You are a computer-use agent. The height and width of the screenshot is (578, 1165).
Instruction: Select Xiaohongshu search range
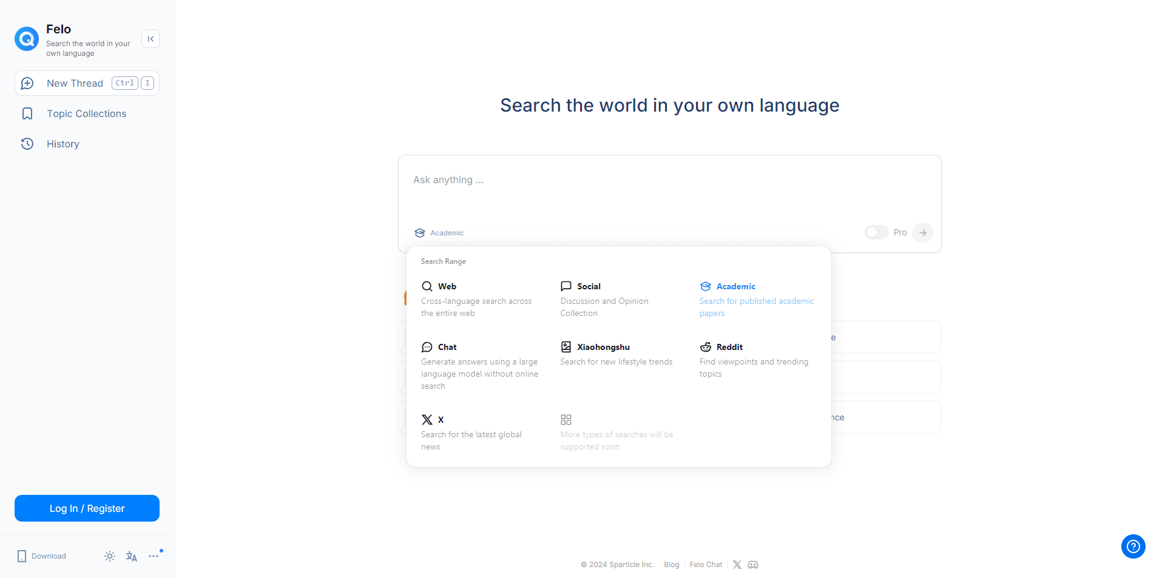click(x=618, y=354)
